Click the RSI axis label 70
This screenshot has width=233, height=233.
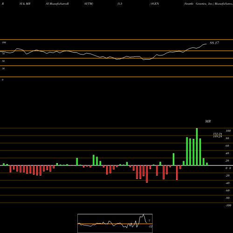pos(3,54)
